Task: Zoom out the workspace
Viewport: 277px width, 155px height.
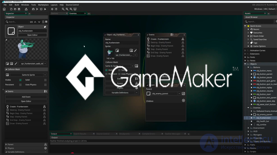Action: (x=63, y=9)
